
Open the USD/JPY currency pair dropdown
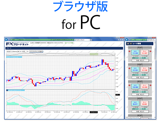tap(10, 51)
